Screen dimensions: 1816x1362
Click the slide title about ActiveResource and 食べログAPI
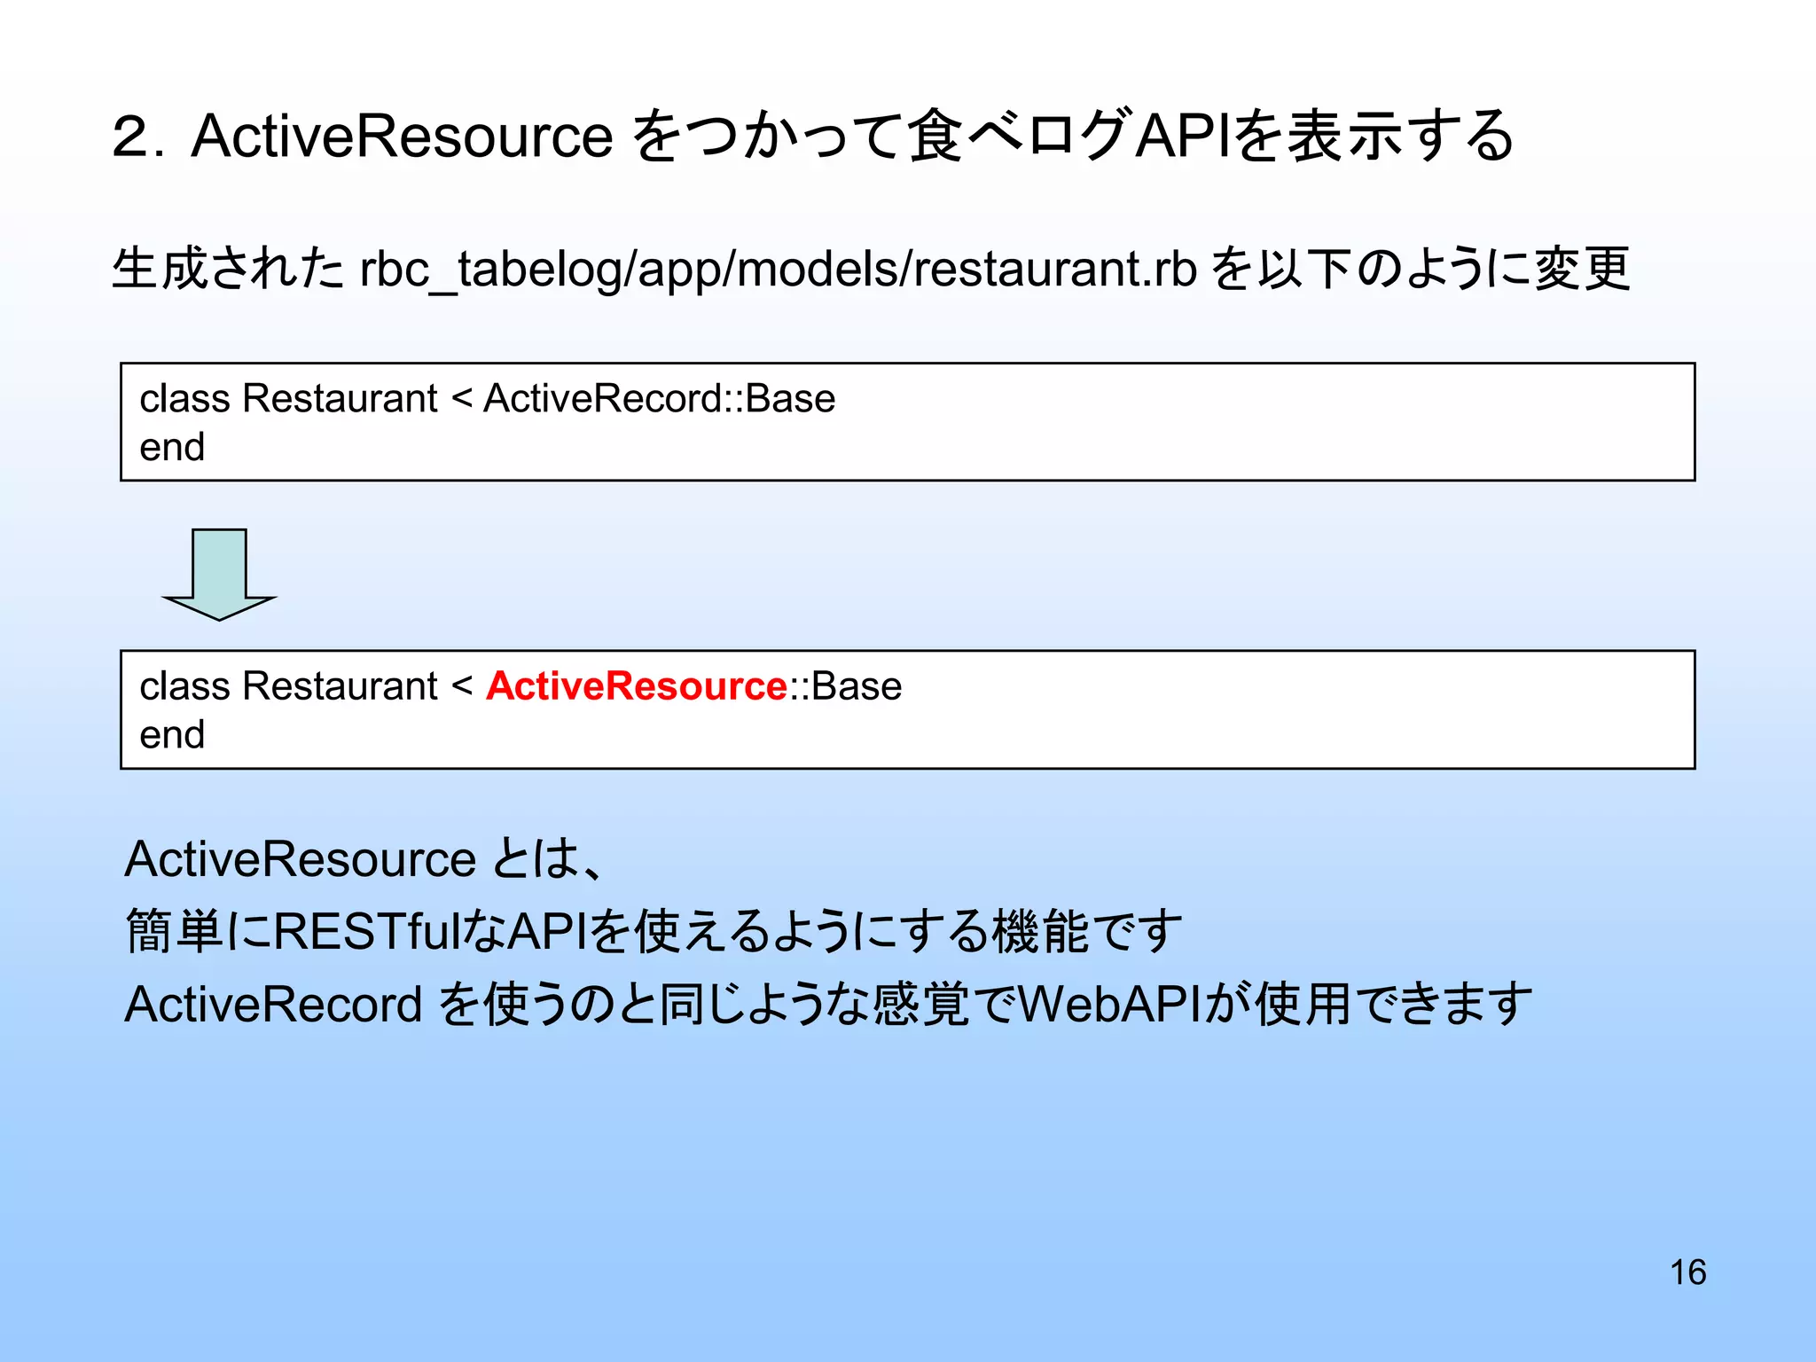point(813,136)
